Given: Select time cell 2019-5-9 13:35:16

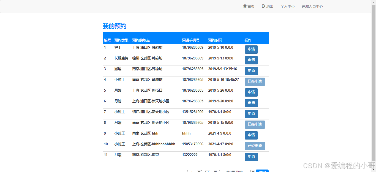Looking at the screenshot, I should [x=222, y=69].
